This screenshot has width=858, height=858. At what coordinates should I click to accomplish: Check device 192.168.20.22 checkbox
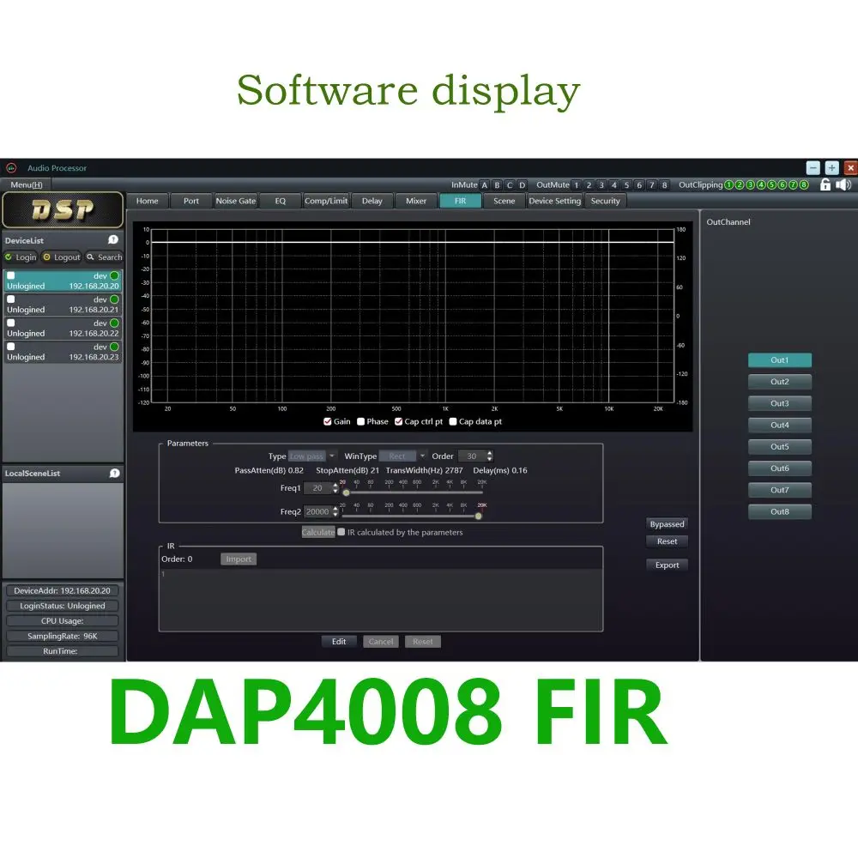11,323
